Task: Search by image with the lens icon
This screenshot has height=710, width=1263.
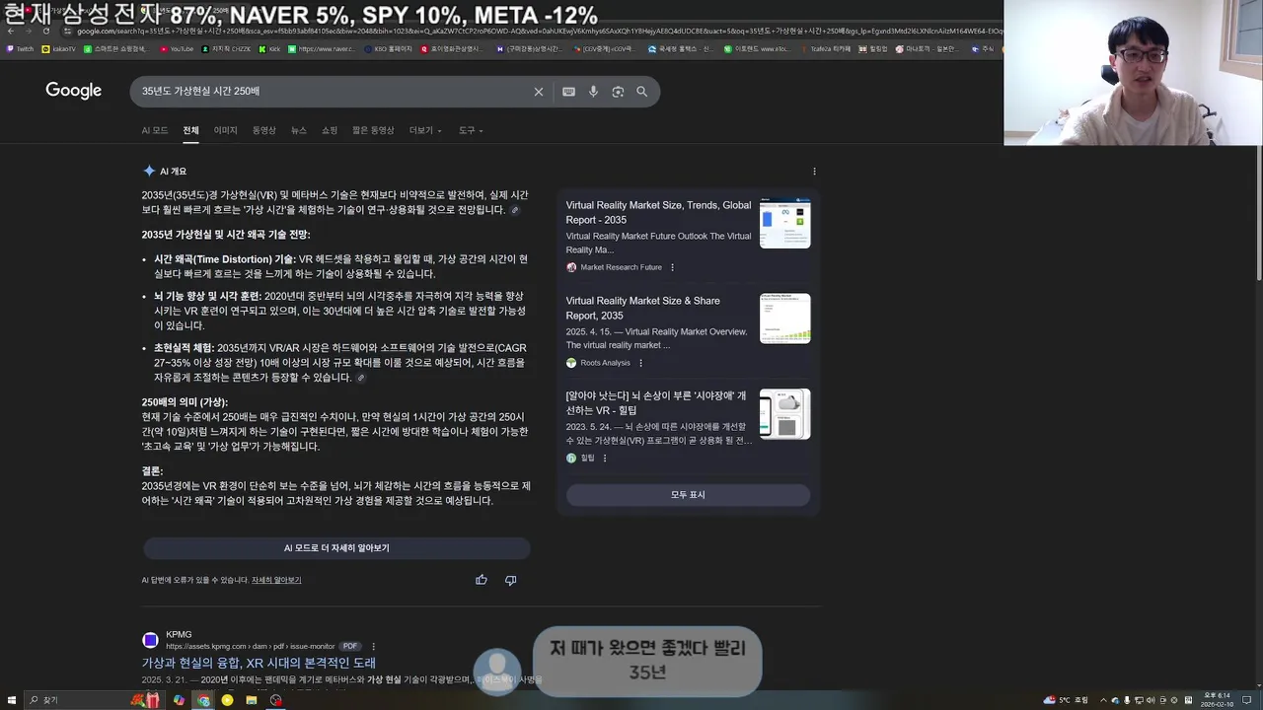Action: coord(618,92)
